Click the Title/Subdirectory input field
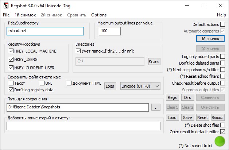This screenshot has width=229, height=150. click(x=45, y=31)
